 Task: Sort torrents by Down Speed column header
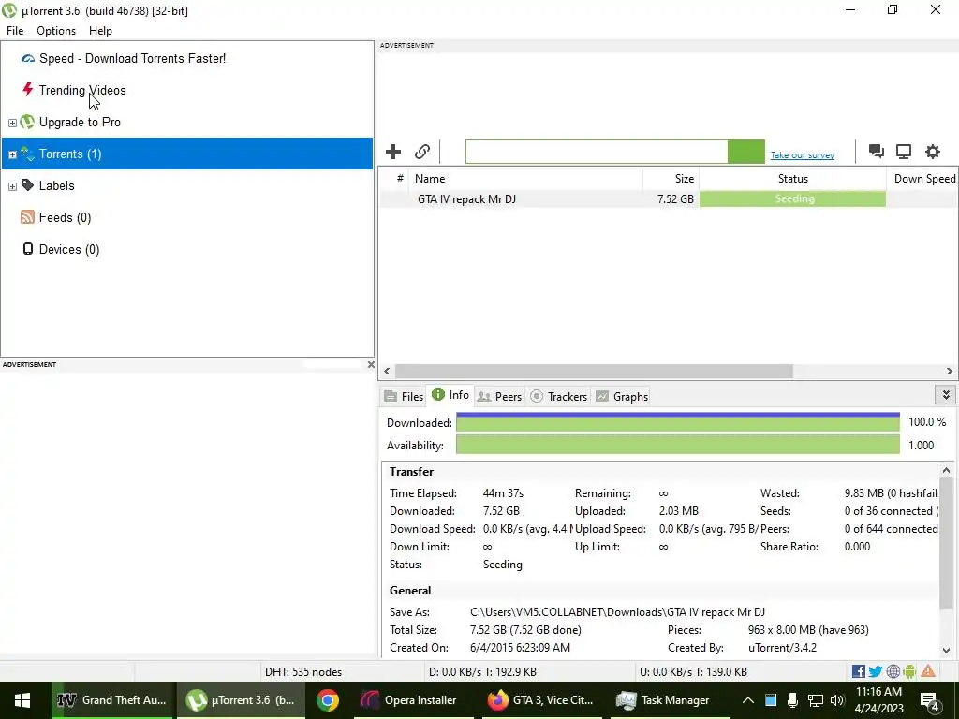point(923,179)
